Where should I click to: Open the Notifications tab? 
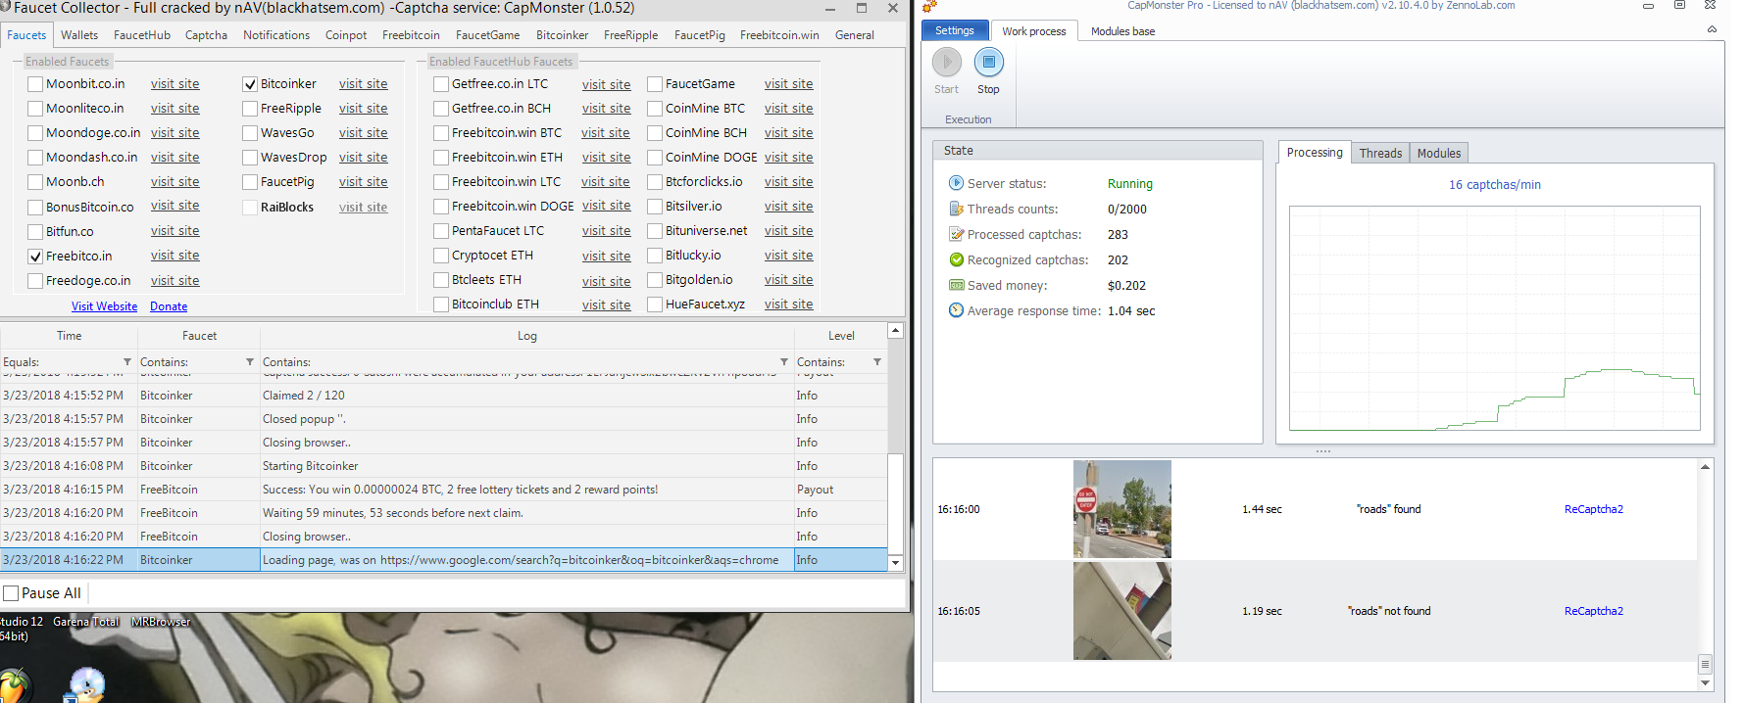coord(276,35)
